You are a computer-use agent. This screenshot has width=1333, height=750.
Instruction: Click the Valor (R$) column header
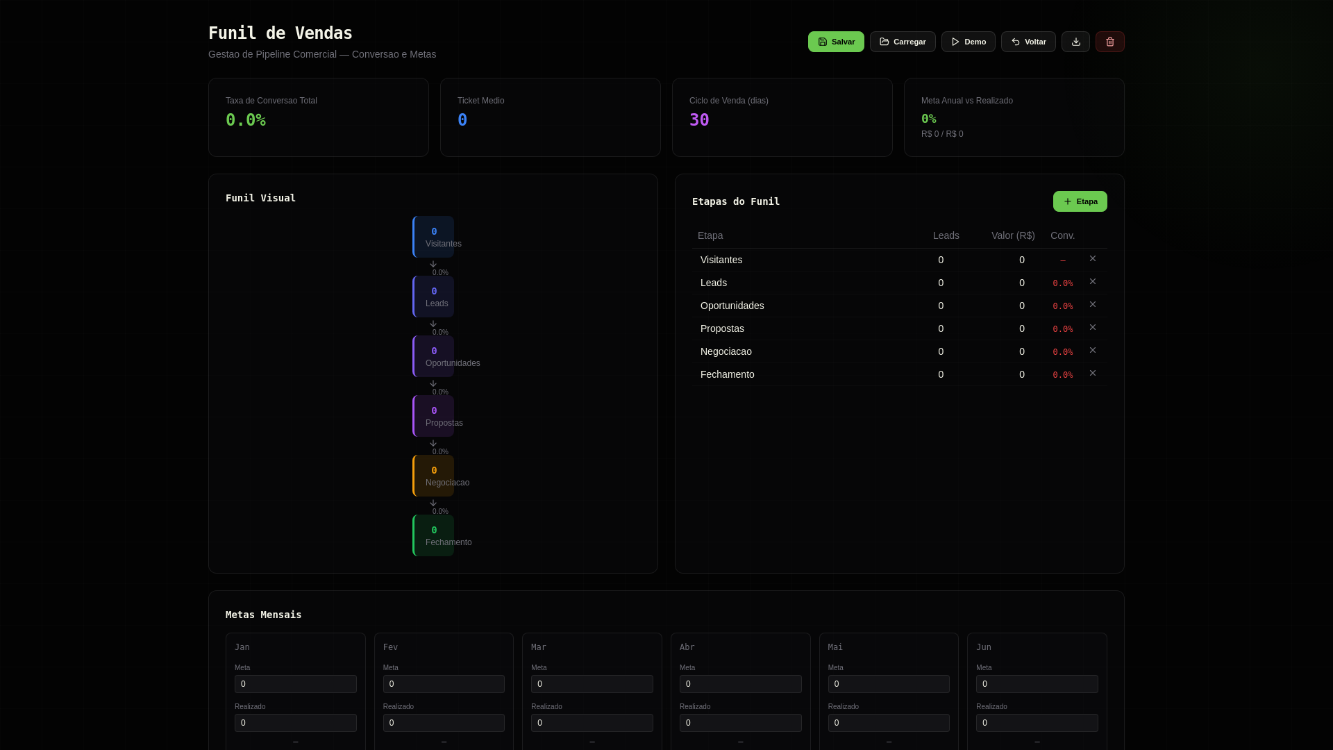(1013, 235)
